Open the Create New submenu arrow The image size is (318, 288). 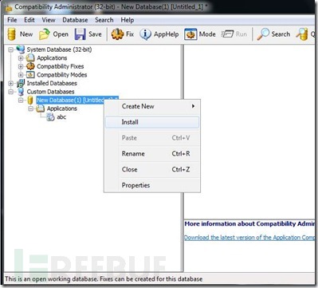pos(193,106)
